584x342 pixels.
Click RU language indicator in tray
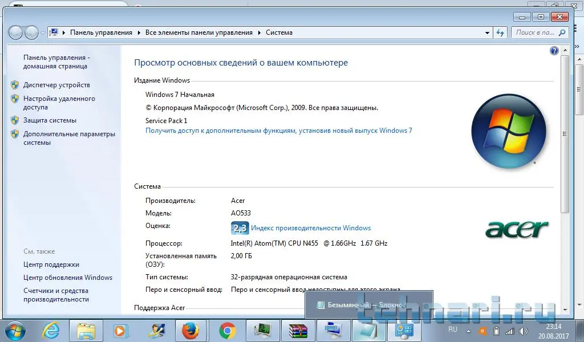tap(452, 329)
